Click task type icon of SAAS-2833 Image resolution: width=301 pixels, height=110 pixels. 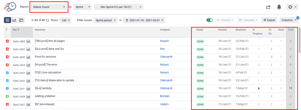point(7,73)
